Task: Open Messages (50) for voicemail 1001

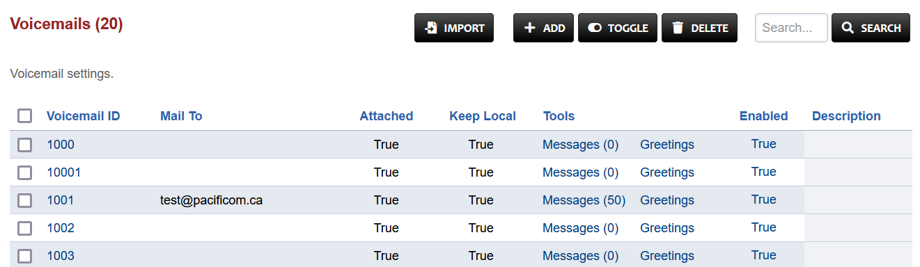Action: [x=584, y=200]
